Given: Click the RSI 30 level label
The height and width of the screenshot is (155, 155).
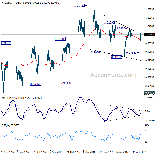Looking at the screenshot, I should (146, 142).
